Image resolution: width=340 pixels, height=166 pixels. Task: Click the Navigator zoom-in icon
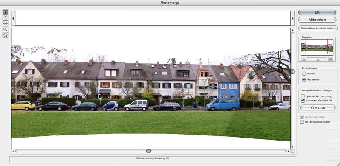pos(330,59)
